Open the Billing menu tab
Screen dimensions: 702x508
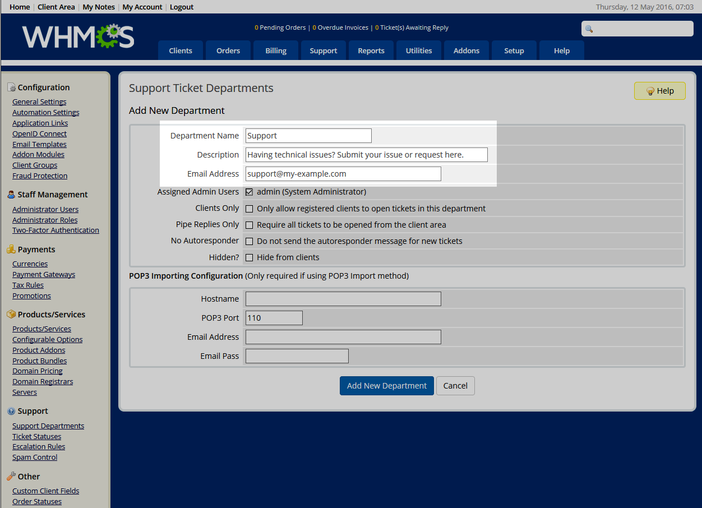point(276,50)
